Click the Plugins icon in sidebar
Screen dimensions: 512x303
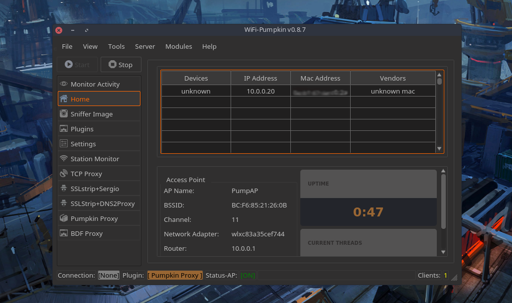coord(64,128)
